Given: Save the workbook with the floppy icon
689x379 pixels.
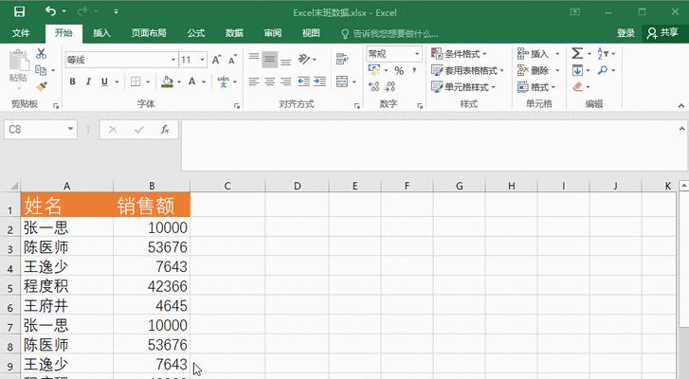Looking at the screenshot, I should tap(19, 12).
